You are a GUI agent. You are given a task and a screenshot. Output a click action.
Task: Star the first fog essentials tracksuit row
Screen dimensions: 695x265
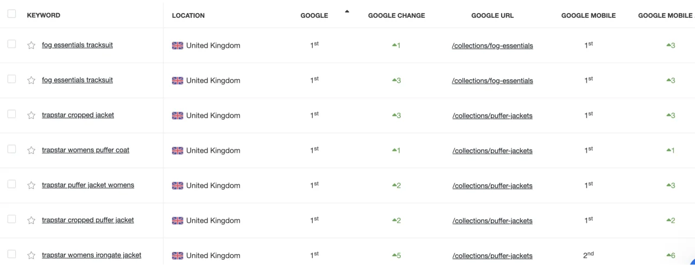point(31,46)
